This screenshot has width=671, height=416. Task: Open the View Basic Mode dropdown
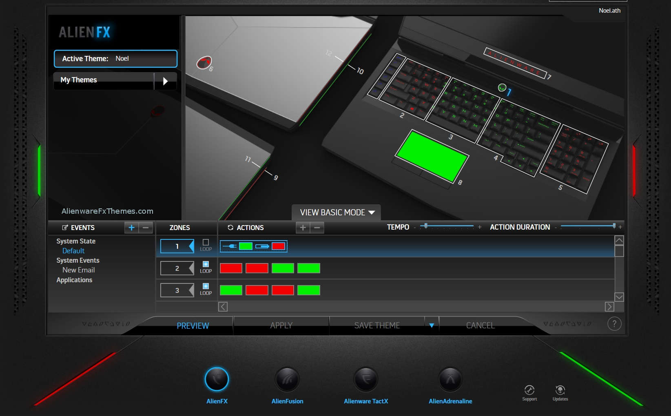337,212
